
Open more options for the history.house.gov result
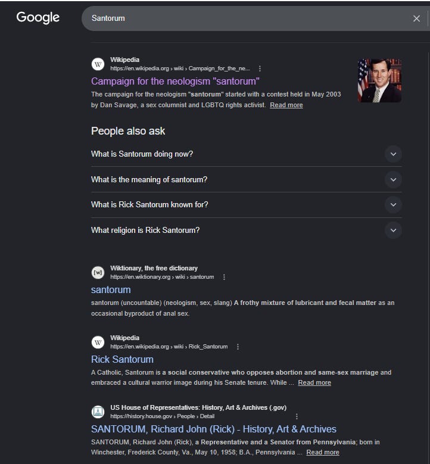(x=297, y=416)
